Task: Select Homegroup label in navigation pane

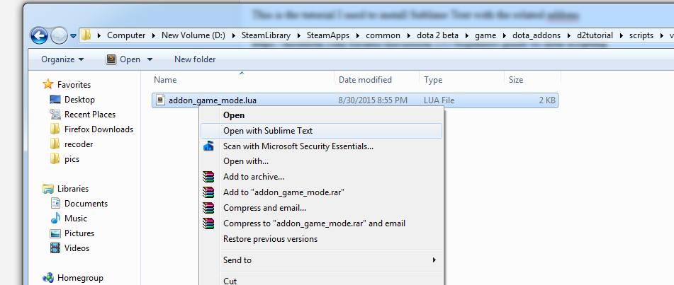Action: [x=80, y=278]
